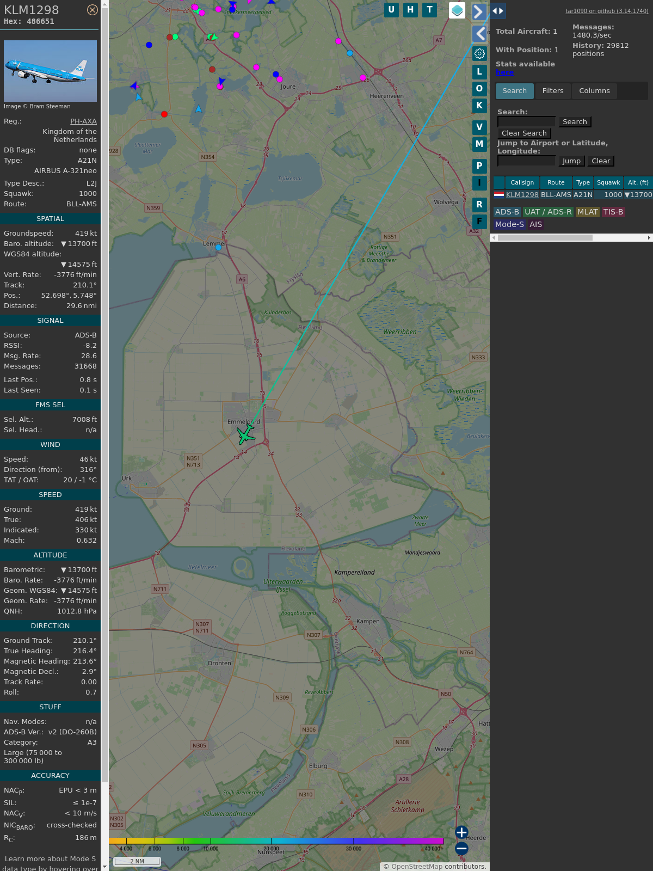This screenshot has height=871, width=653.
Task: Click the Netherlands flag in KLM1298 row
Action: coord(499,194)
